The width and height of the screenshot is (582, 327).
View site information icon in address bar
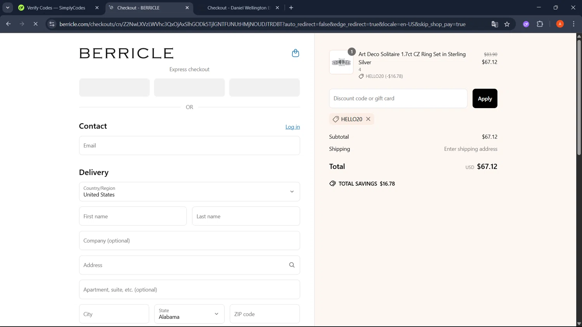pyautogui.click(x=52, y=24)
